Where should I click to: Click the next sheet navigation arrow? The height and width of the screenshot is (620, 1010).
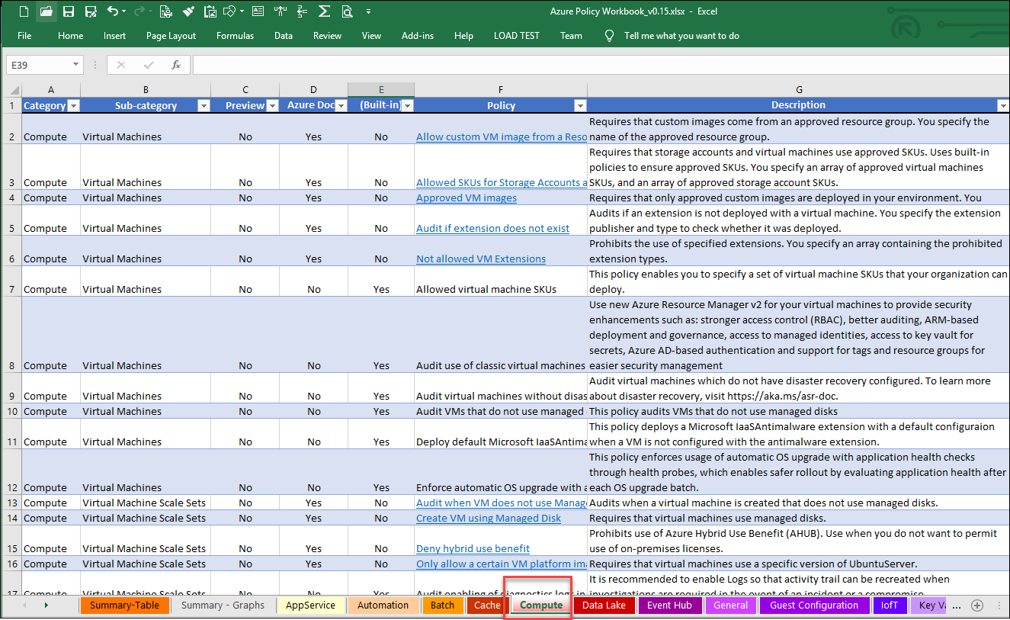click(x=46, y=606)
